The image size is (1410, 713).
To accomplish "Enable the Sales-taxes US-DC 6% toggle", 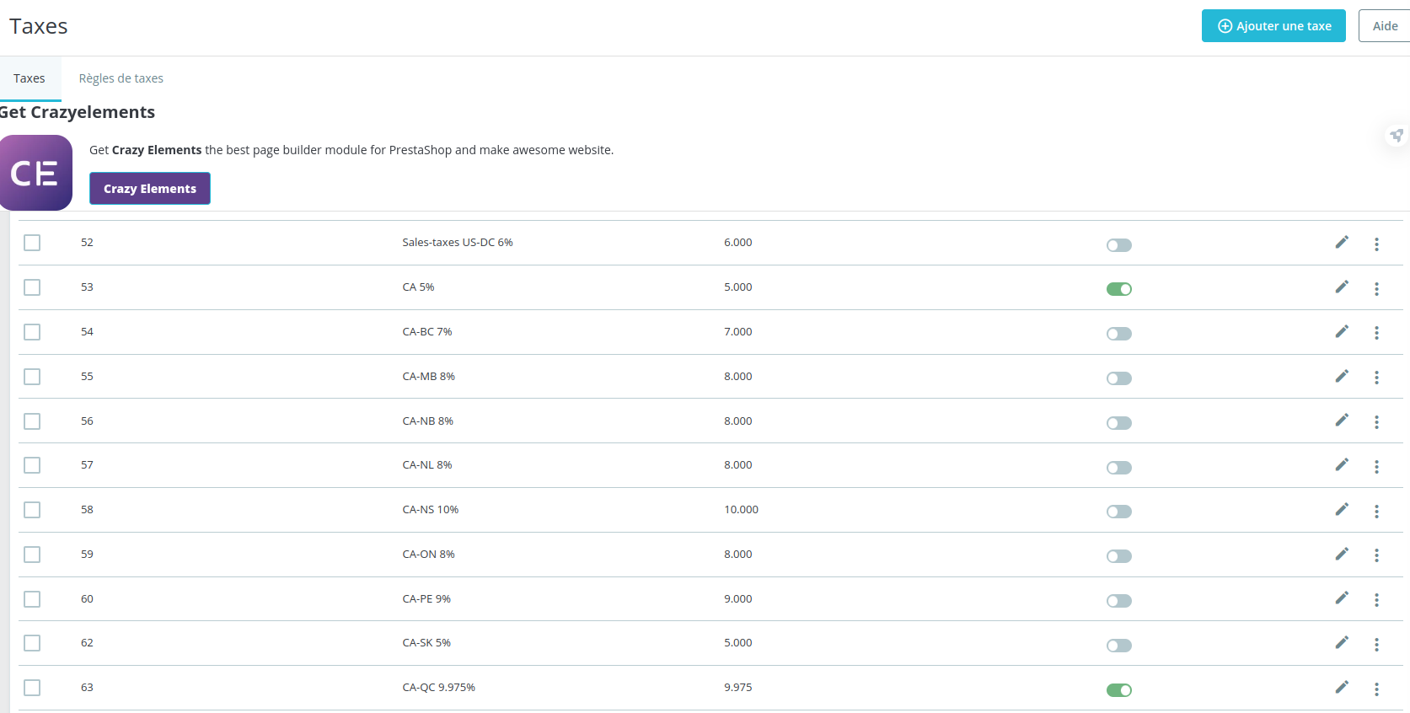I will 1119,245.
